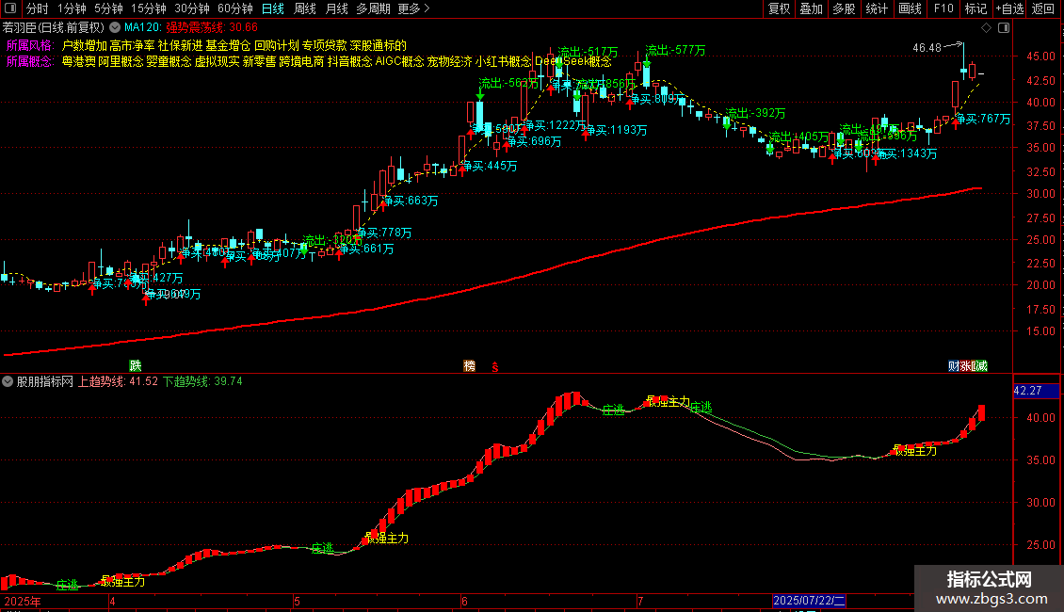
Task: Click the 基金增仓 style tag
Action: coord(228,45)
